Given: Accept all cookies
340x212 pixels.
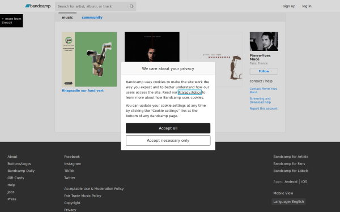Looking at the screenshot, I should (168, 128).
